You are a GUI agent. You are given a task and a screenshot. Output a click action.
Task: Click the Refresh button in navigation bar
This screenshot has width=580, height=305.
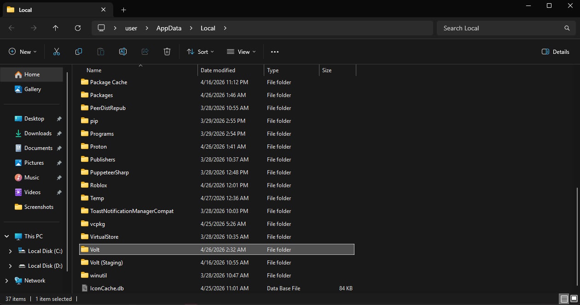[78, 28]
